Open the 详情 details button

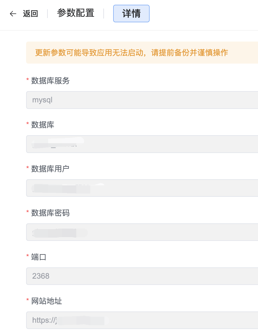coord(131,14)
